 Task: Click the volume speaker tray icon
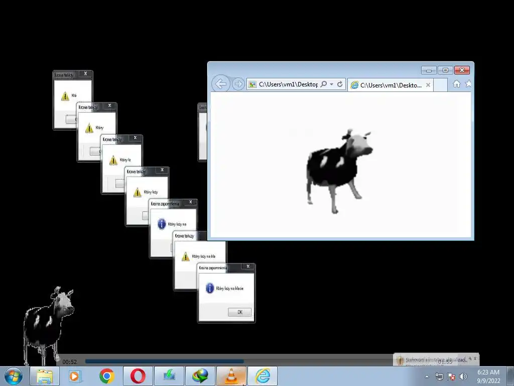(x=463, y=376)
